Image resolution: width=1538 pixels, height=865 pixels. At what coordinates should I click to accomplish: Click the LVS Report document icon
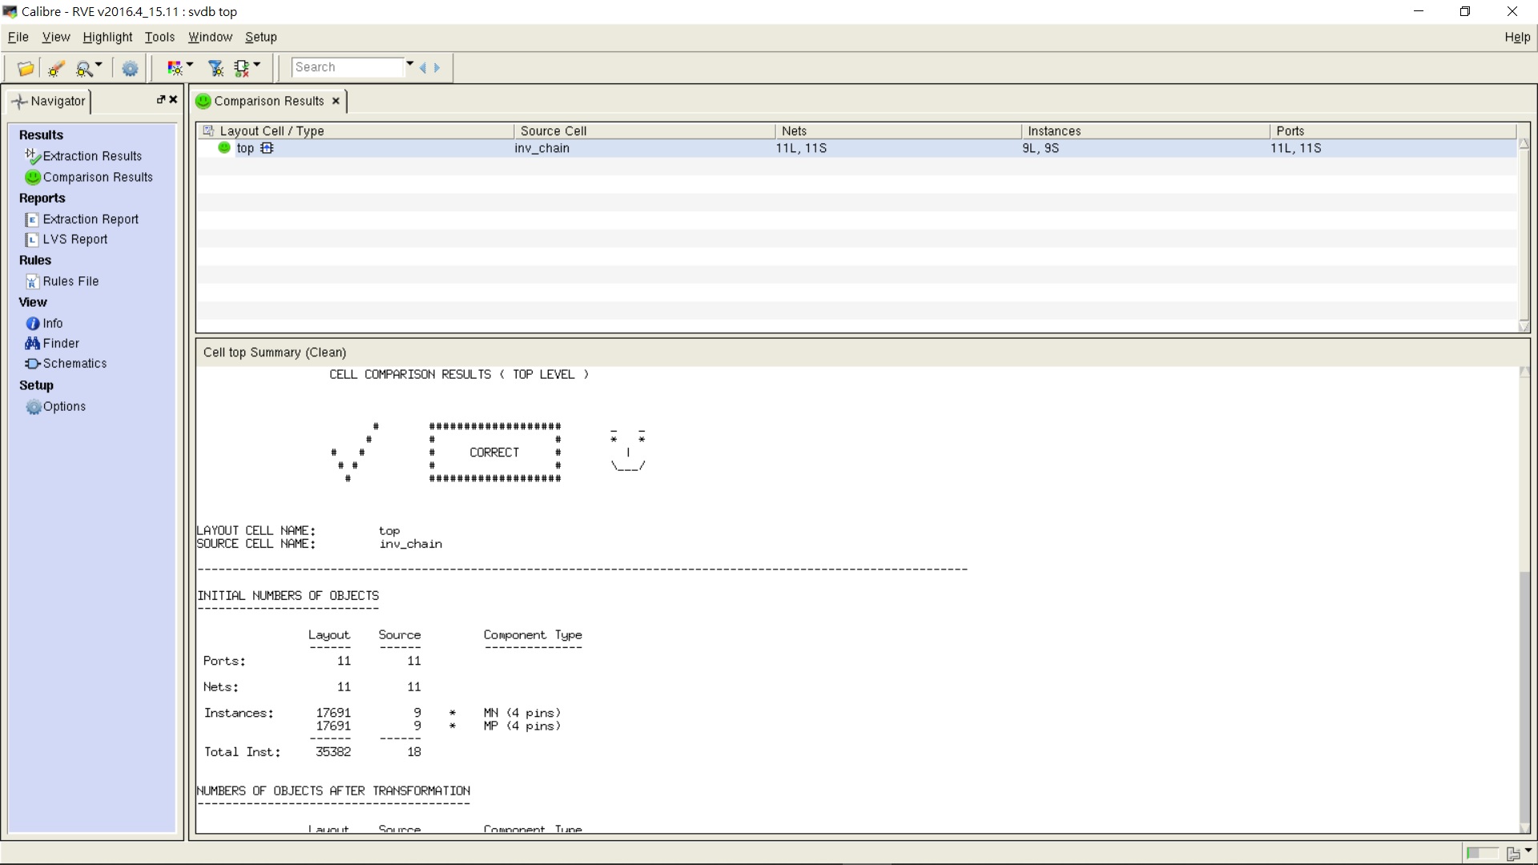point(32,239)
